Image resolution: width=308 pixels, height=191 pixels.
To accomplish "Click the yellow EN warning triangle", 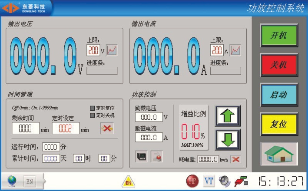I will coord(128,181).
